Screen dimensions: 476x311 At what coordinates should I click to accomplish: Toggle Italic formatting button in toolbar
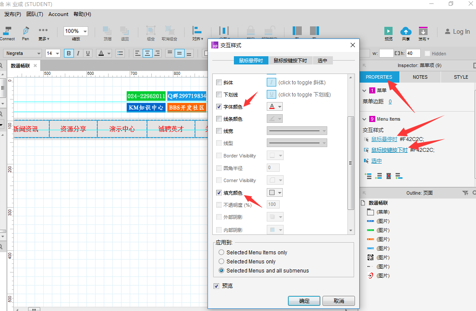(x=78, y=53)
